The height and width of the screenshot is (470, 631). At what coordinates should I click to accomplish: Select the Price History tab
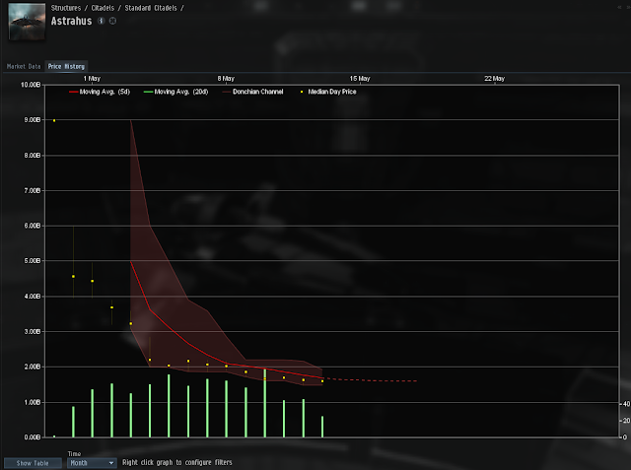tap(66, 66)
